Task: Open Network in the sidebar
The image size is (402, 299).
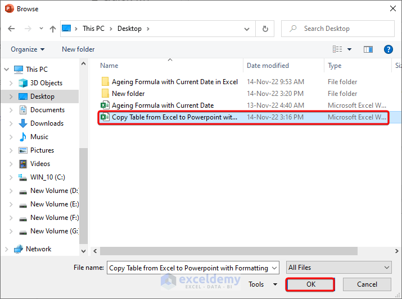Action: [38, 249]
